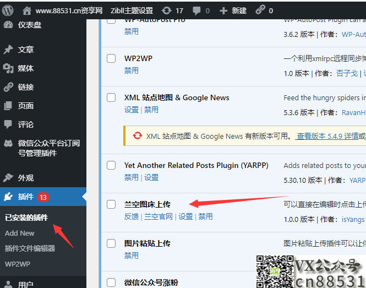This screenshot has height=288, width=366.
Task: Click 新建 in the admin bar
Action: [x=239, y=10]
